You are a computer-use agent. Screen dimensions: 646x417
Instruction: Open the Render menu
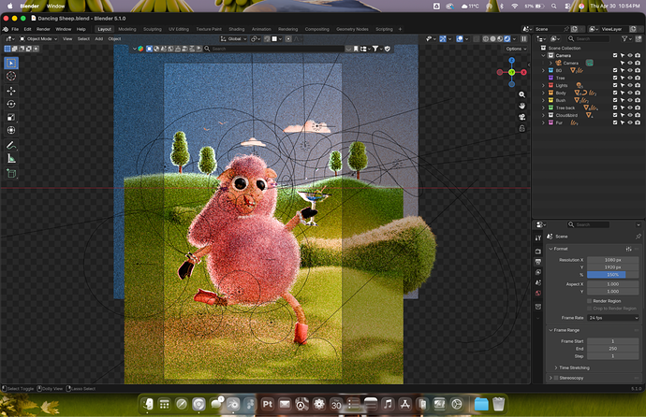tap(43, 29)
